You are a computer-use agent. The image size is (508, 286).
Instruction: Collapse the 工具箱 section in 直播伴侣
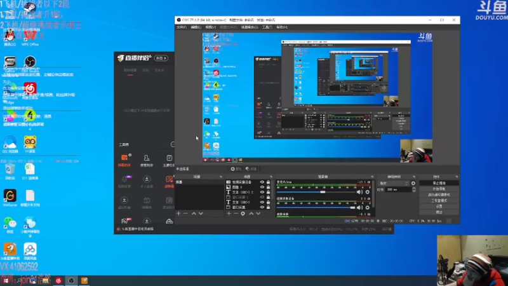[173, 144]
